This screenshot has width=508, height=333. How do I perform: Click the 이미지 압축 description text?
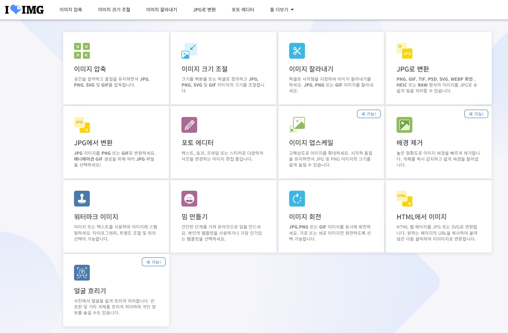[x=112, y=82]
